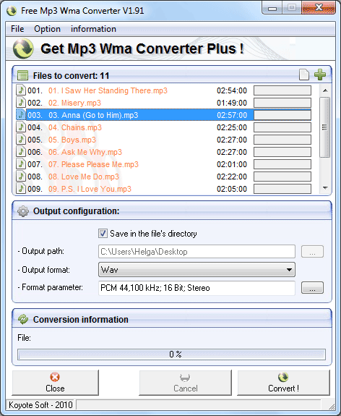341x416 pixels.
Task: Click the Convert ! button
Action: (283, 383)
